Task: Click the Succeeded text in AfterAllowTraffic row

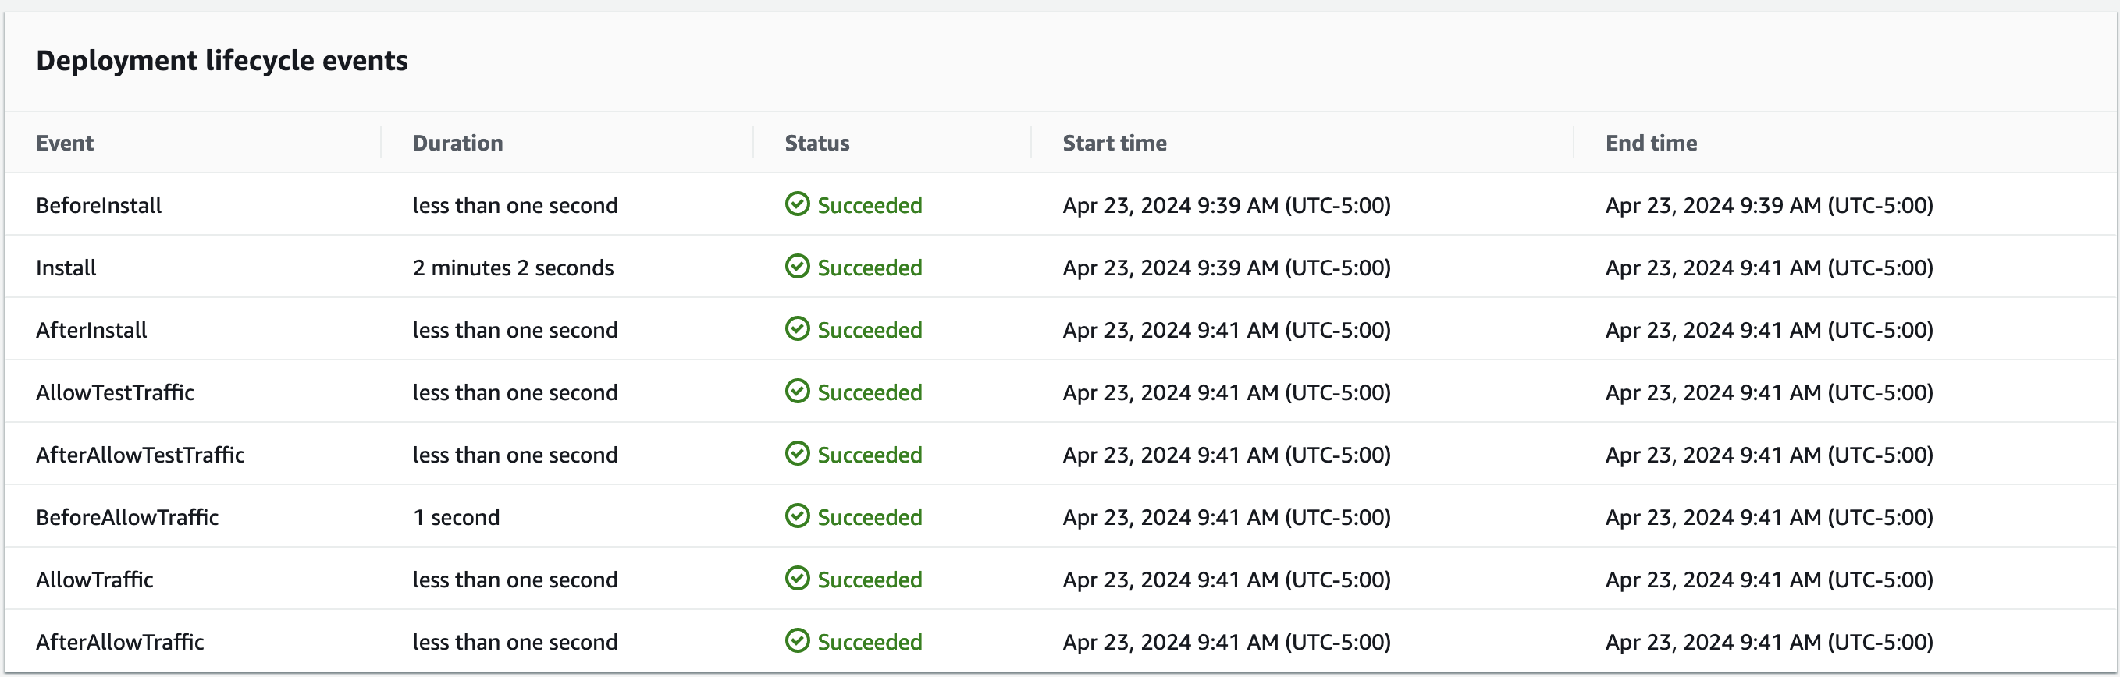Action: (870, 643)
